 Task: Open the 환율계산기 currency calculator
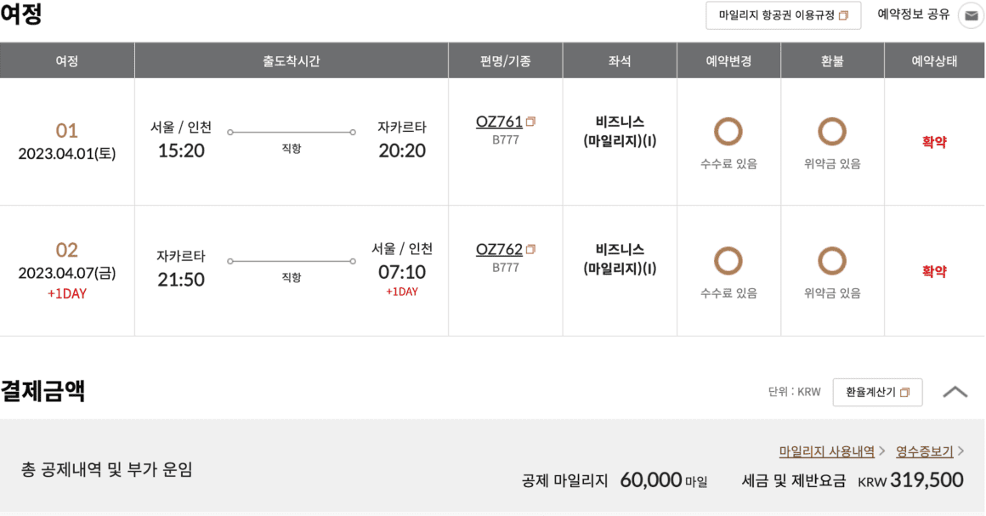coord(877,392)
